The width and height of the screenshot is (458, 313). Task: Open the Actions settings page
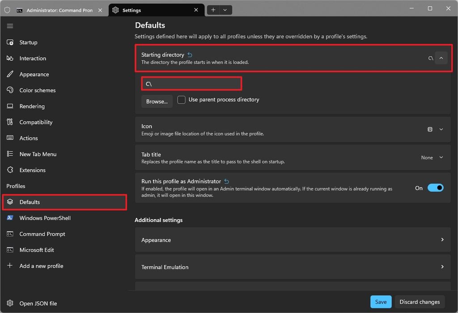(x=28, y=138)
